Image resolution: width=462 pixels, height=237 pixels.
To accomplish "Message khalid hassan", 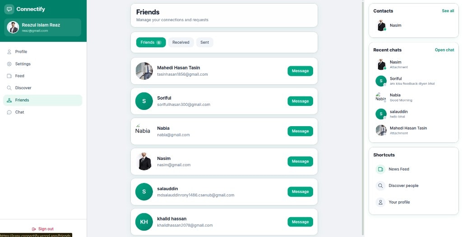I will [x=300, y=222].
